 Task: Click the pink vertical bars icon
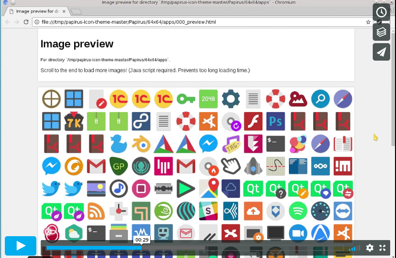point(163,166)
